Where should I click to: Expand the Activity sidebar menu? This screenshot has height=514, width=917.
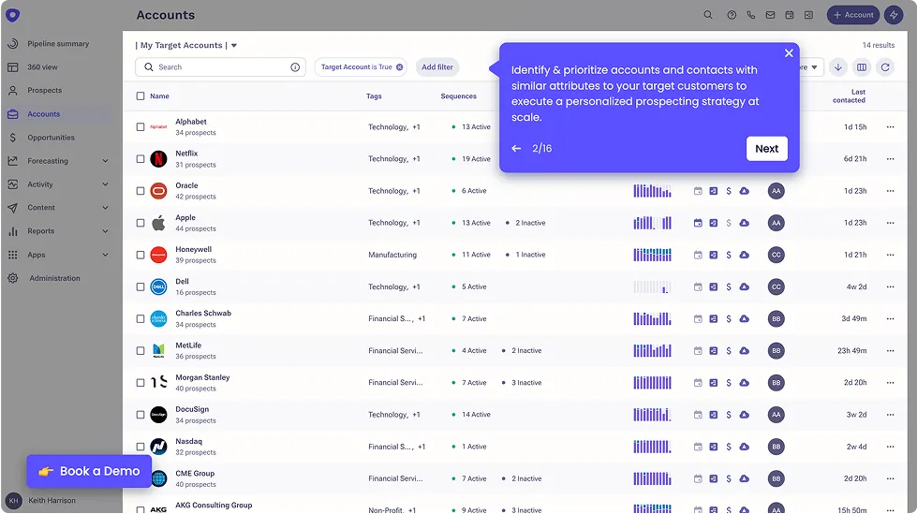tap(105, 184)
